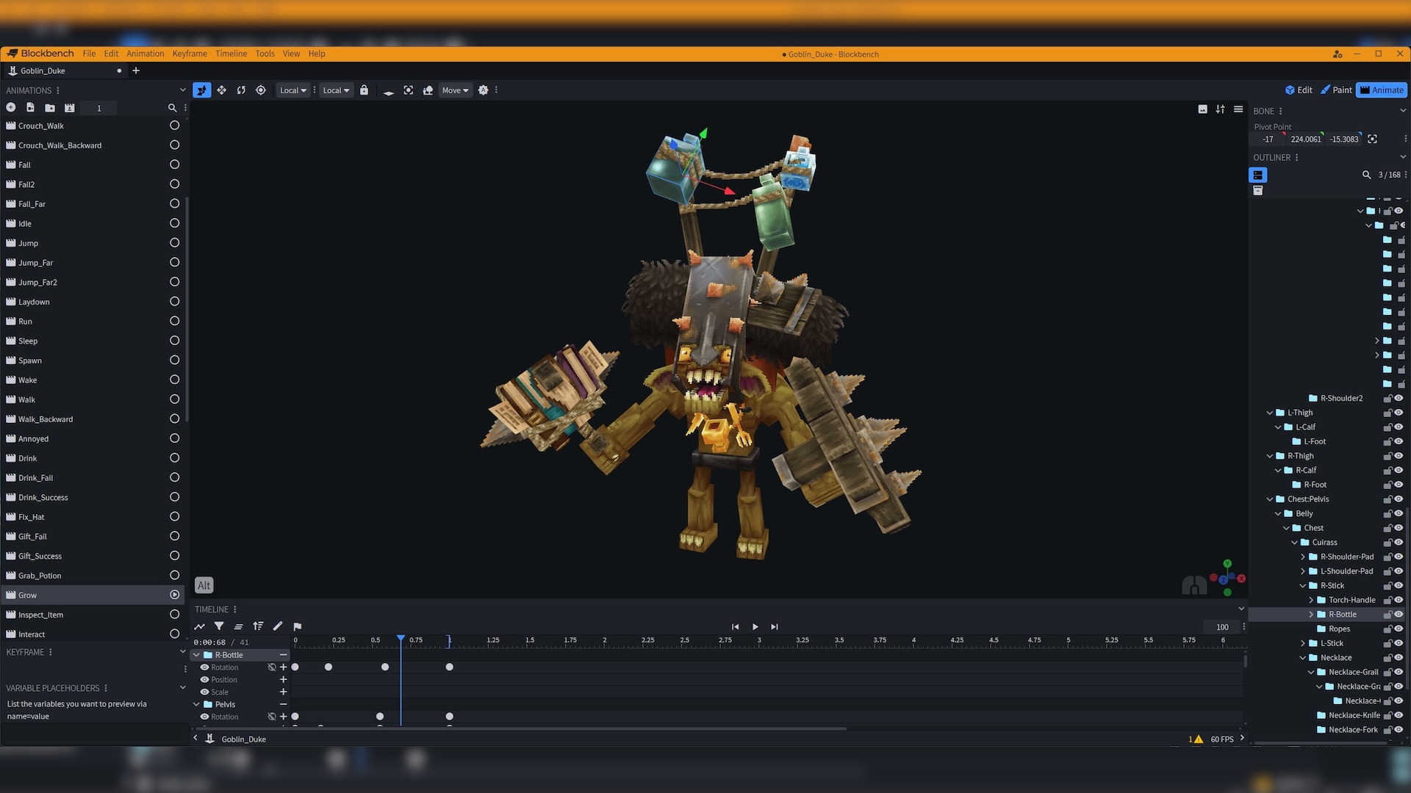This screenshot has width=1411, height=793.
Task: Toggle the timeline graph editor icon
Action: tap(199, 626)
